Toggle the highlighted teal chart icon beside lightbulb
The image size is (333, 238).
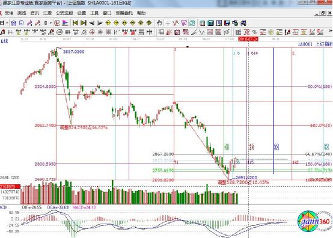coord(192,23)
